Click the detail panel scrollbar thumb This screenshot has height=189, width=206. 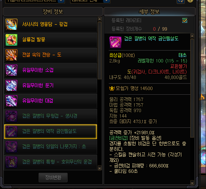coord(192,88)
